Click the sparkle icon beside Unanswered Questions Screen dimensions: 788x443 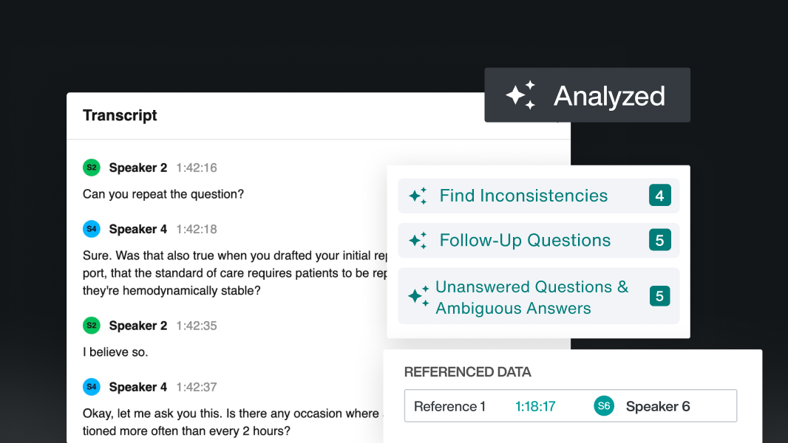coord(418,297)
